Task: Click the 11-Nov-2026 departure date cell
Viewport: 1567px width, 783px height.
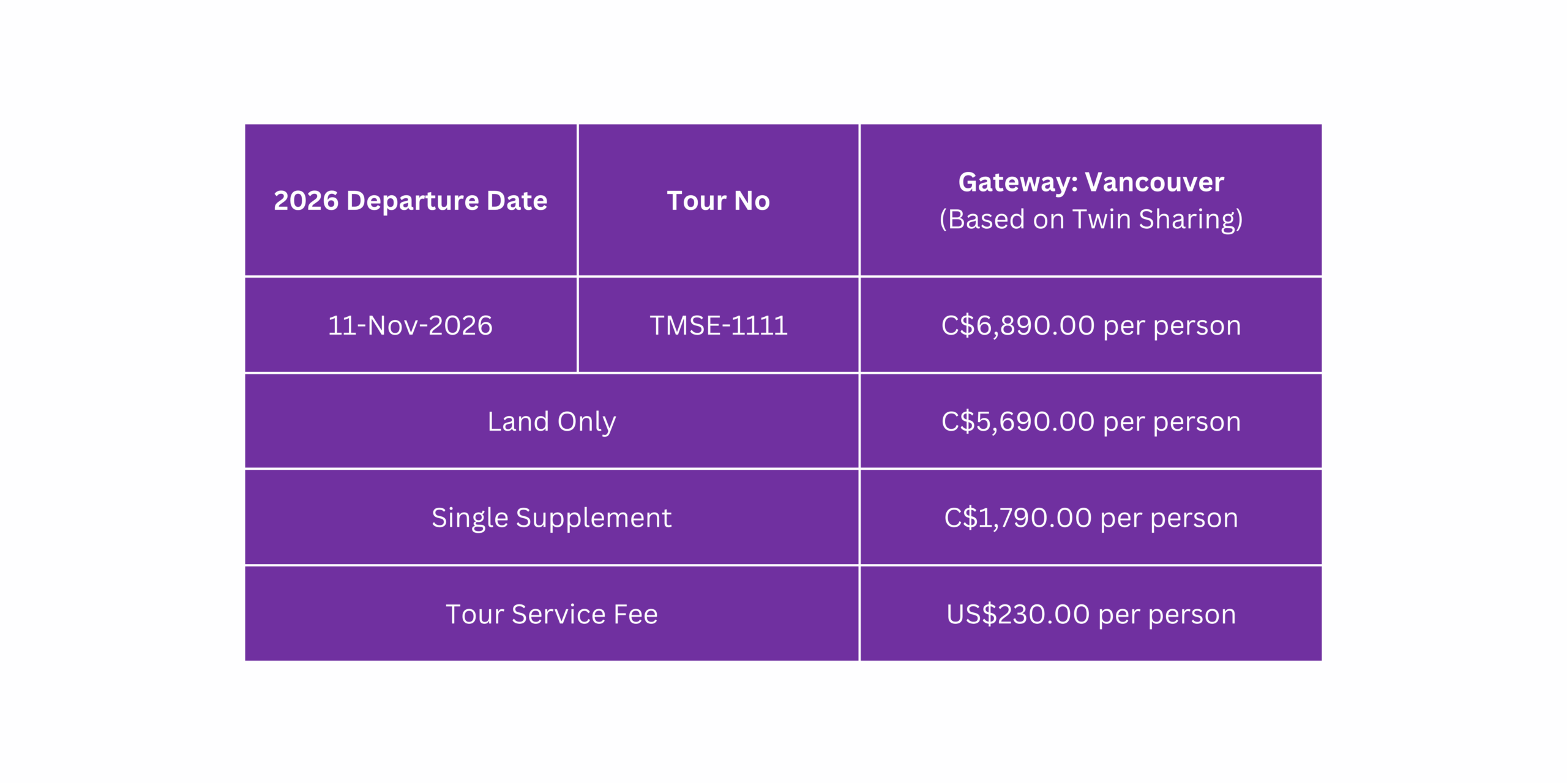Action: pyautogui.click(x=411, y=325)
